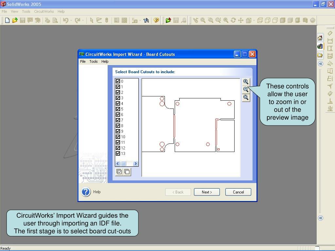Open SolidWorks File menu

[4, 11]
